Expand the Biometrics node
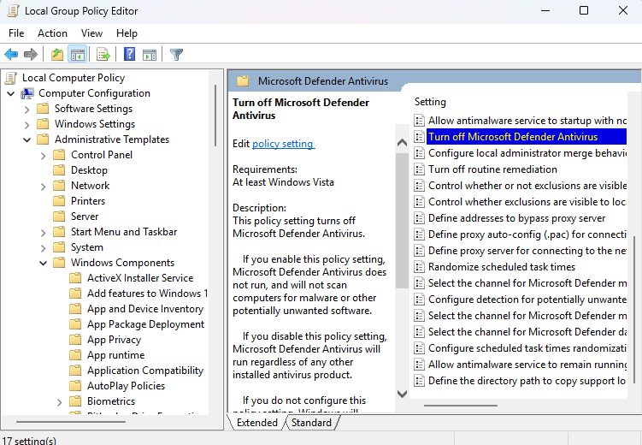 59,402
